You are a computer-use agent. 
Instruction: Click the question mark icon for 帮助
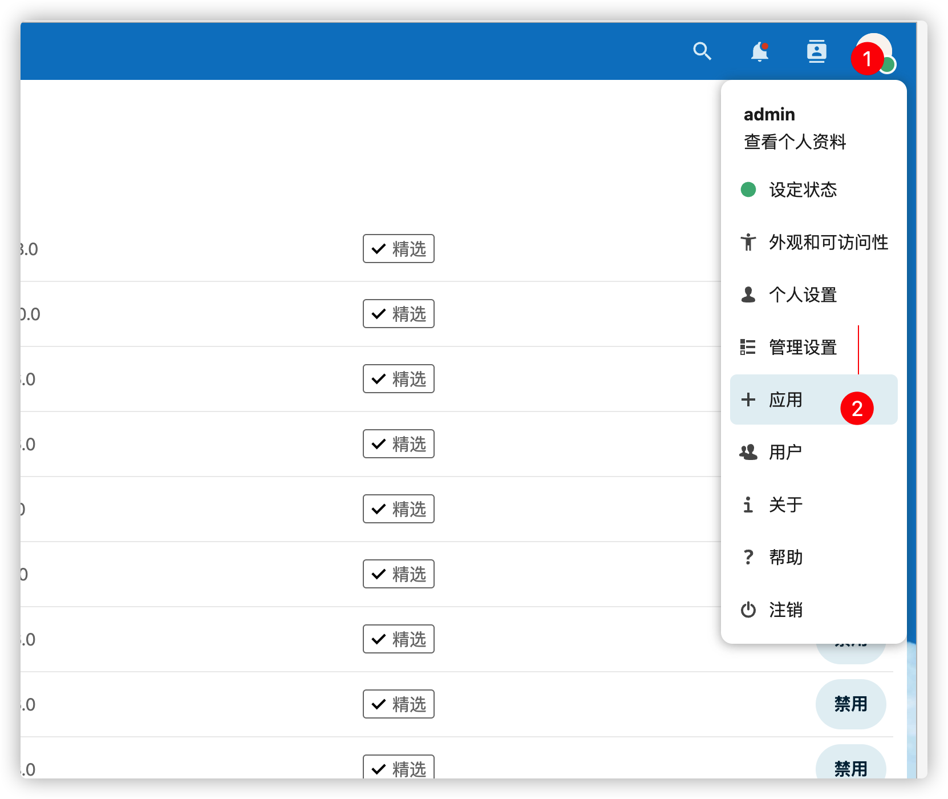coord(748,557)
